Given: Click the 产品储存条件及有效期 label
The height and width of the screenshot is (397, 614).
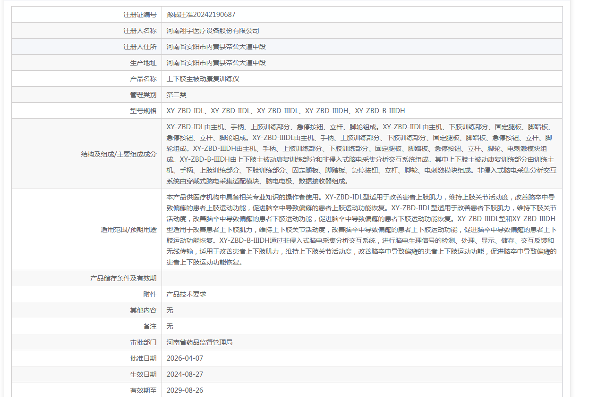Looking at the screenshot, I should (123, 278).
